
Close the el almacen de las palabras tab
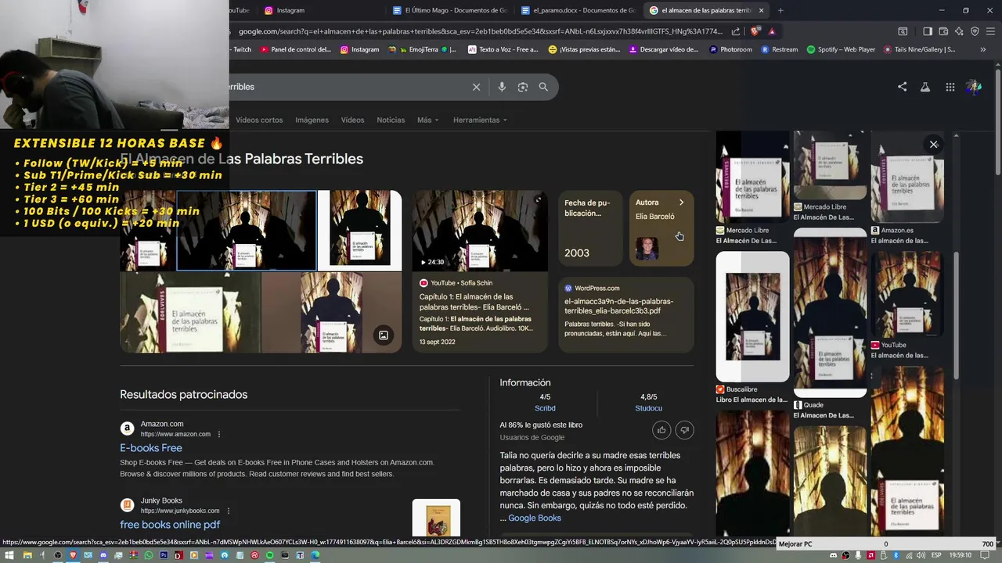[x=761, y=10]
